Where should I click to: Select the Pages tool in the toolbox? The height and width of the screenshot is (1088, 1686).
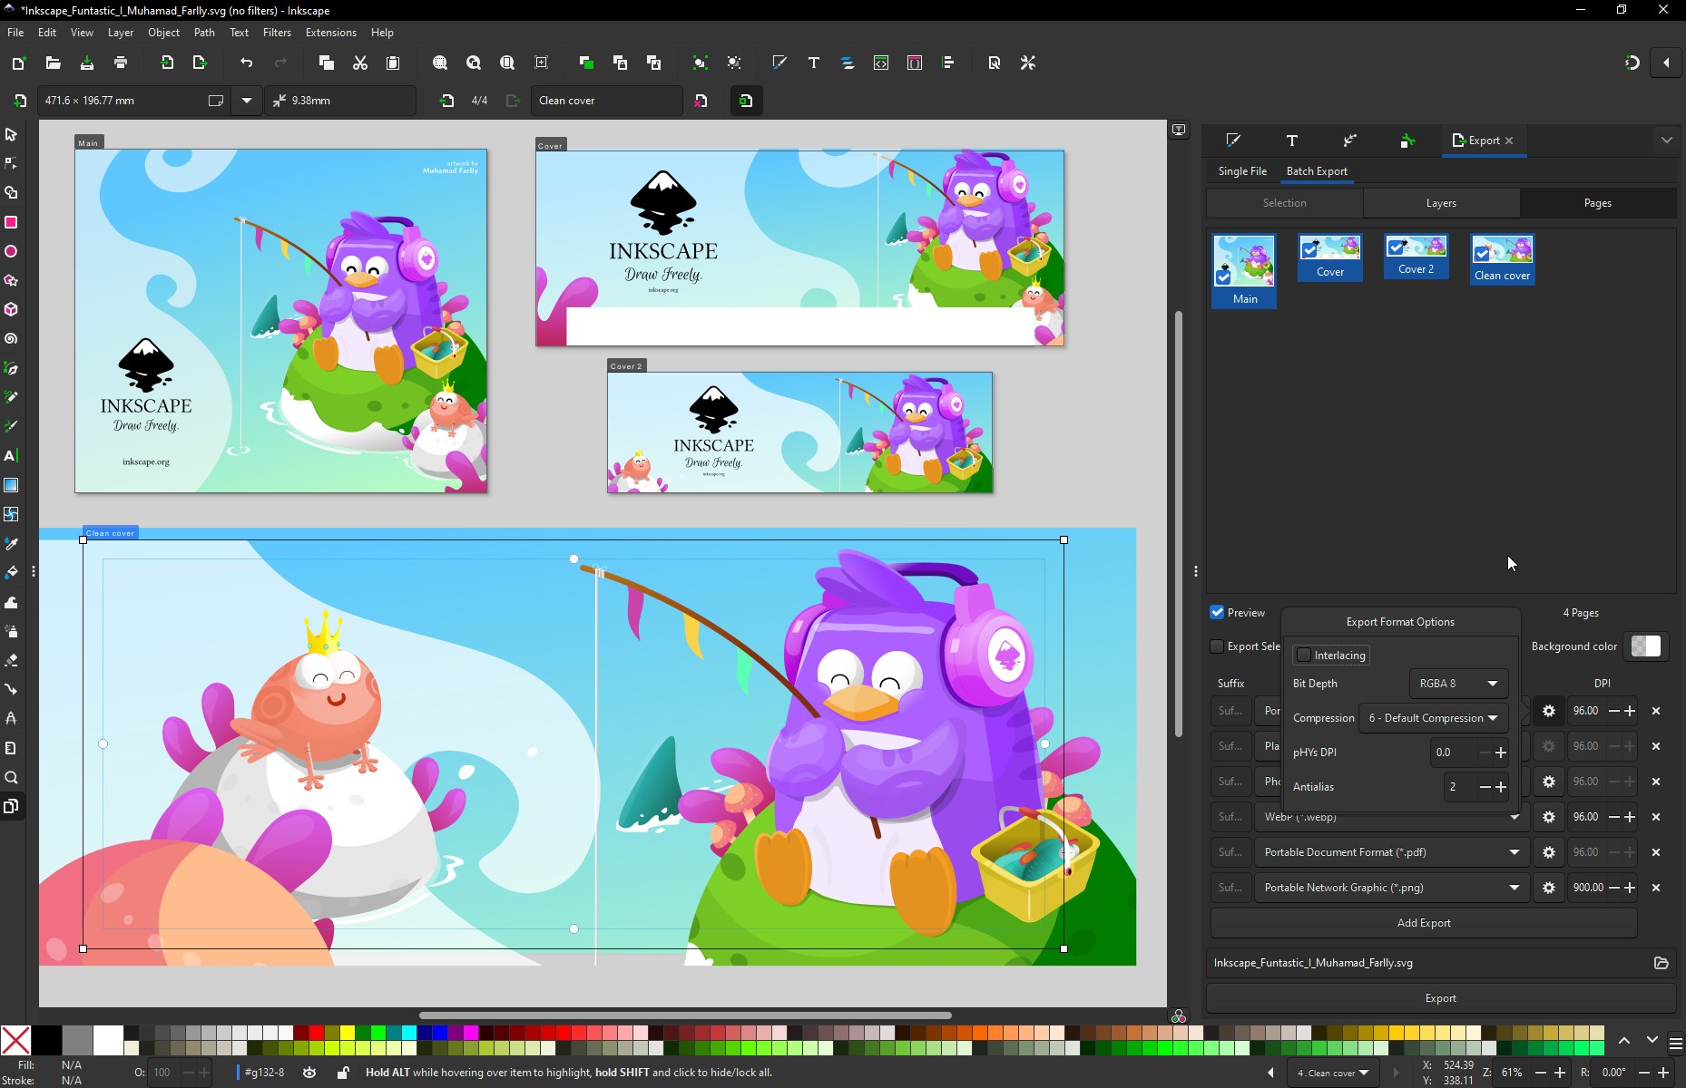(12, 806)
